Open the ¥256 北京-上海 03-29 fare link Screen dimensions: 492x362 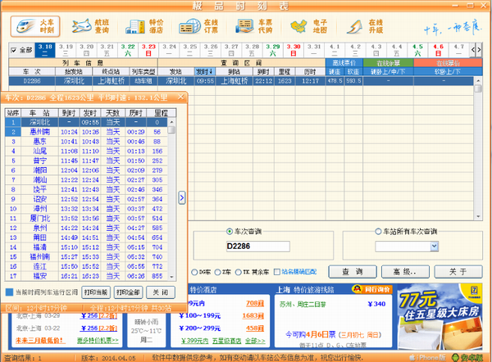(x=98, y=315)
